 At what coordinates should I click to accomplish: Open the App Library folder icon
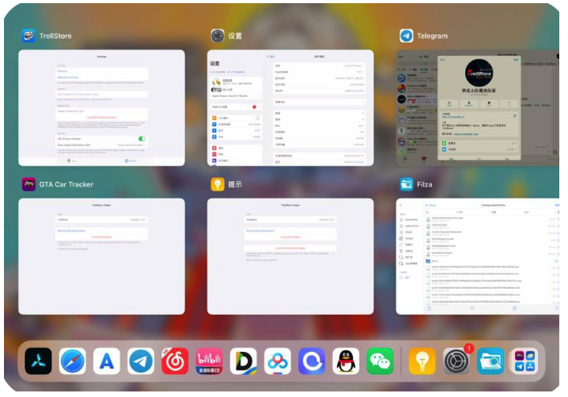tap(524, 361)
